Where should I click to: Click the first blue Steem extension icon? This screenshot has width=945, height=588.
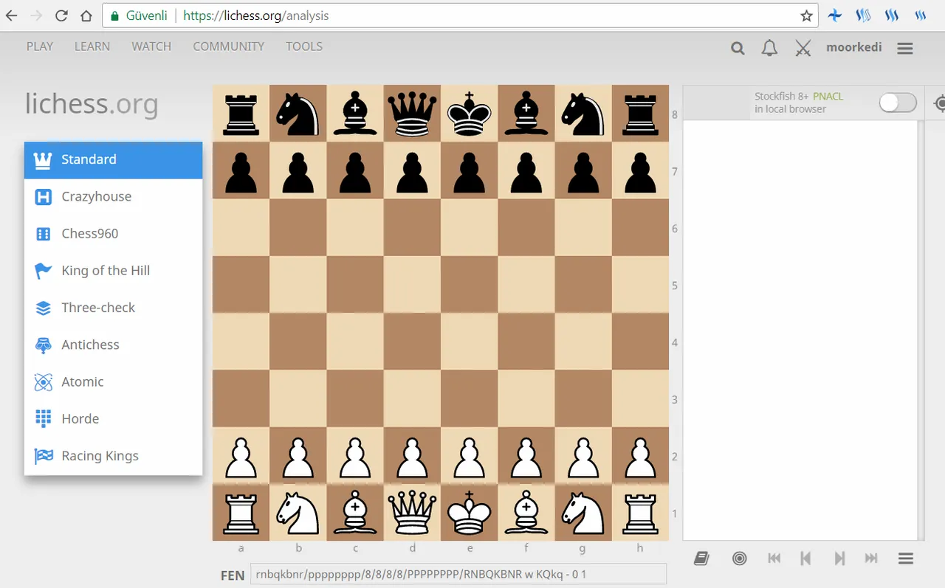(863, 15)
